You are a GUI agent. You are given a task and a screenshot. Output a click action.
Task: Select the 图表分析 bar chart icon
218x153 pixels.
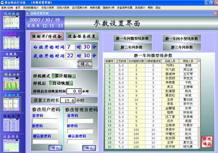click(x=11, y=84)
